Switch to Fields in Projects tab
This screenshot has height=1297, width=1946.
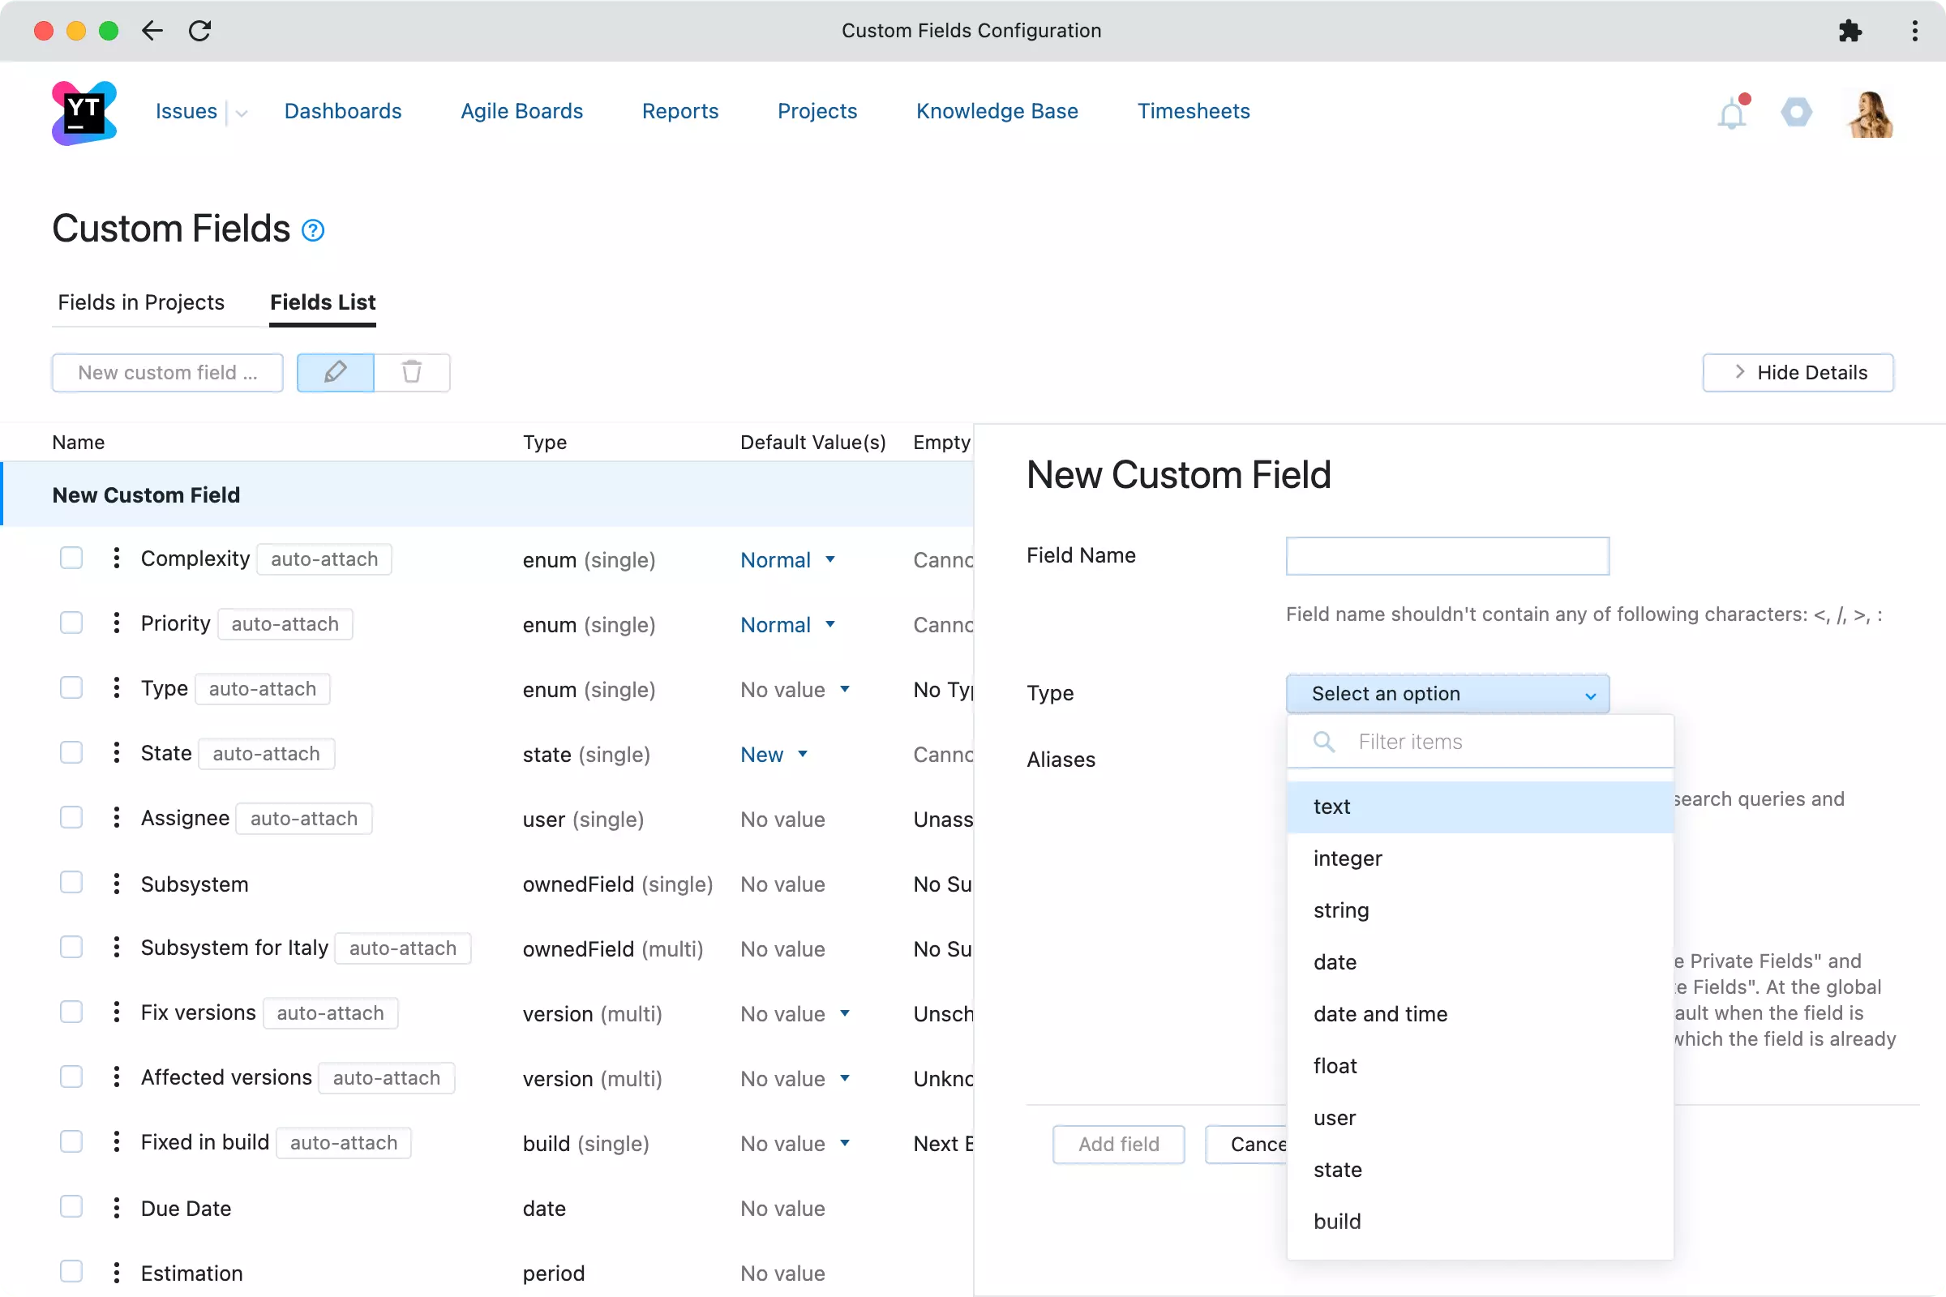click(140, 301)
